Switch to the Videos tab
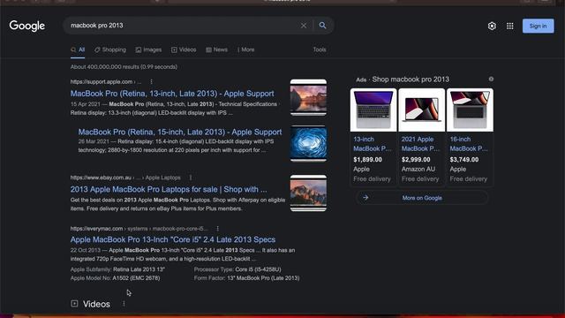 [x=184, y=49]
